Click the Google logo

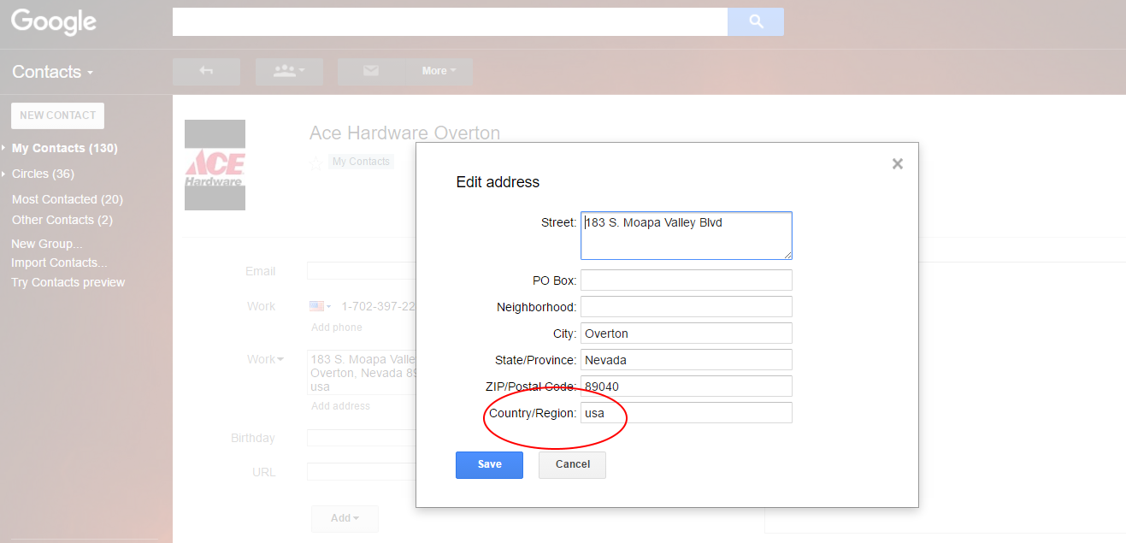tap(53, 22)
